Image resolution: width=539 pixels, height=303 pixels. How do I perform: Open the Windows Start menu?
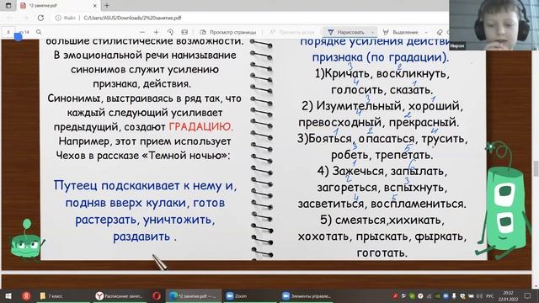pyautogui.click(x=8, y=295)
